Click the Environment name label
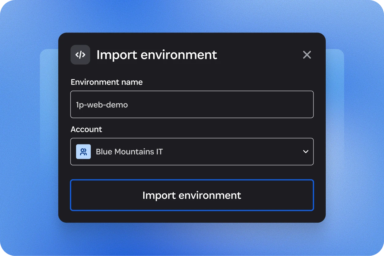This screenshot has width=384, height=256. point(107,82)
